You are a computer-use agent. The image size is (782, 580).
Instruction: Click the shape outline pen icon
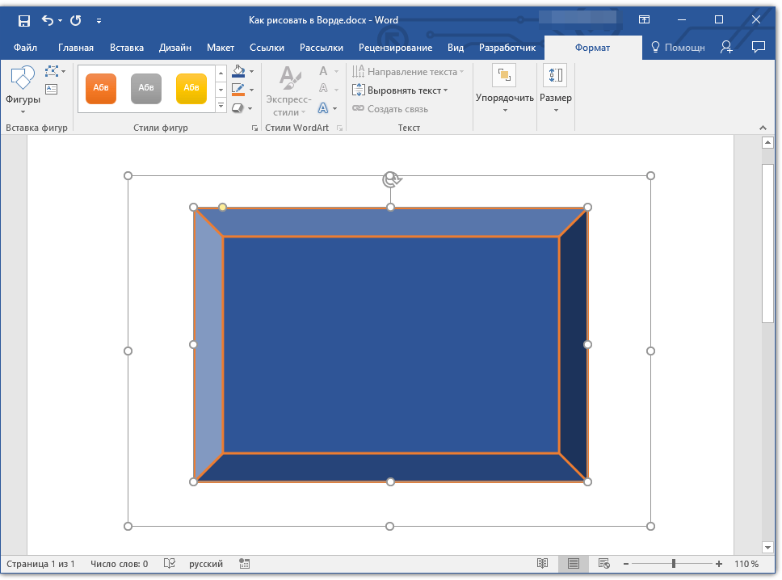pos(238,90)
